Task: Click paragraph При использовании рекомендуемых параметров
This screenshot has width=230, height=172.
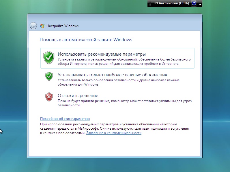Action: click(114, 128)
